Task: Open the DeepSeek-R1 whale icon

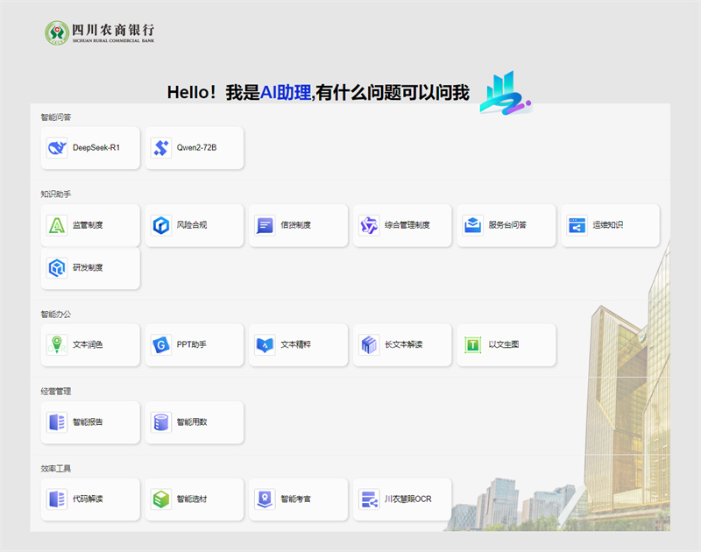Action: tap(57, 148)
